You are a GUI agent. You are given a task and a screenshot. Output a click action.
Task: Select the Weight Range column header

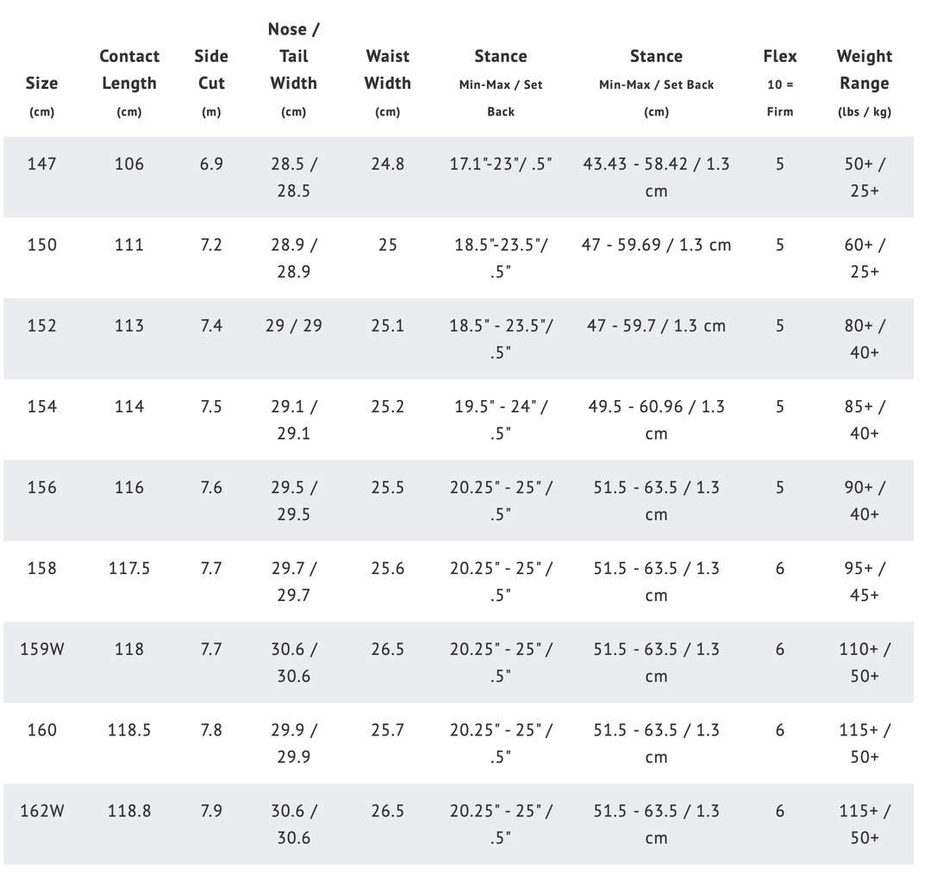coord(864,70)
